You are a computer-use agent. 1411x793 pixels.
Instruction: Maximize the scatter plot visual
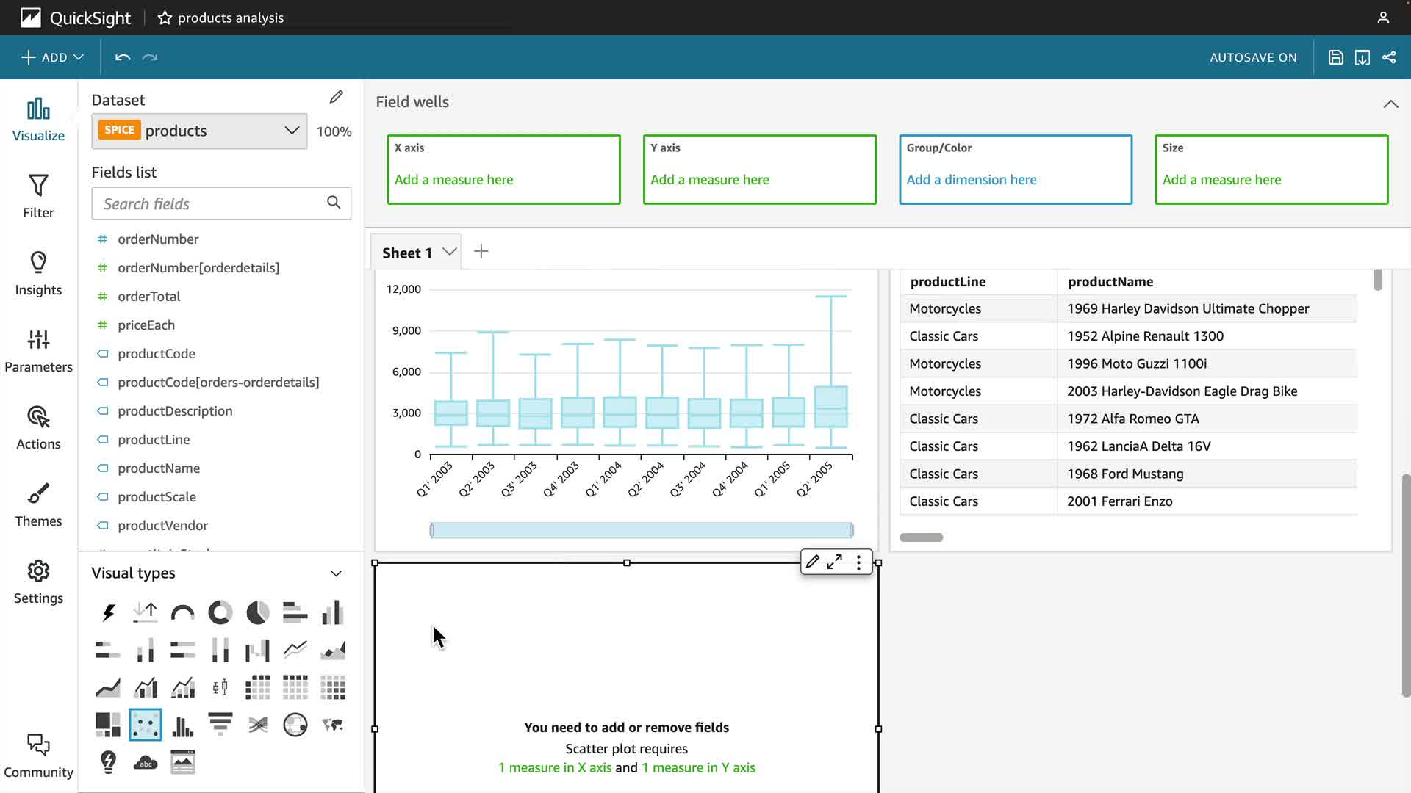(x=834, y=562)
